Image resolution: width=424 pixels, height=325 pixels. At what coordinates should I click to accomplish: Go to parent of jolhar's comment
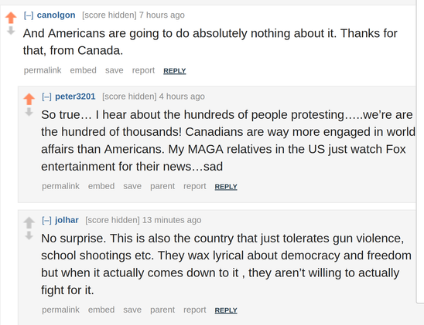[x=162, y=310]
